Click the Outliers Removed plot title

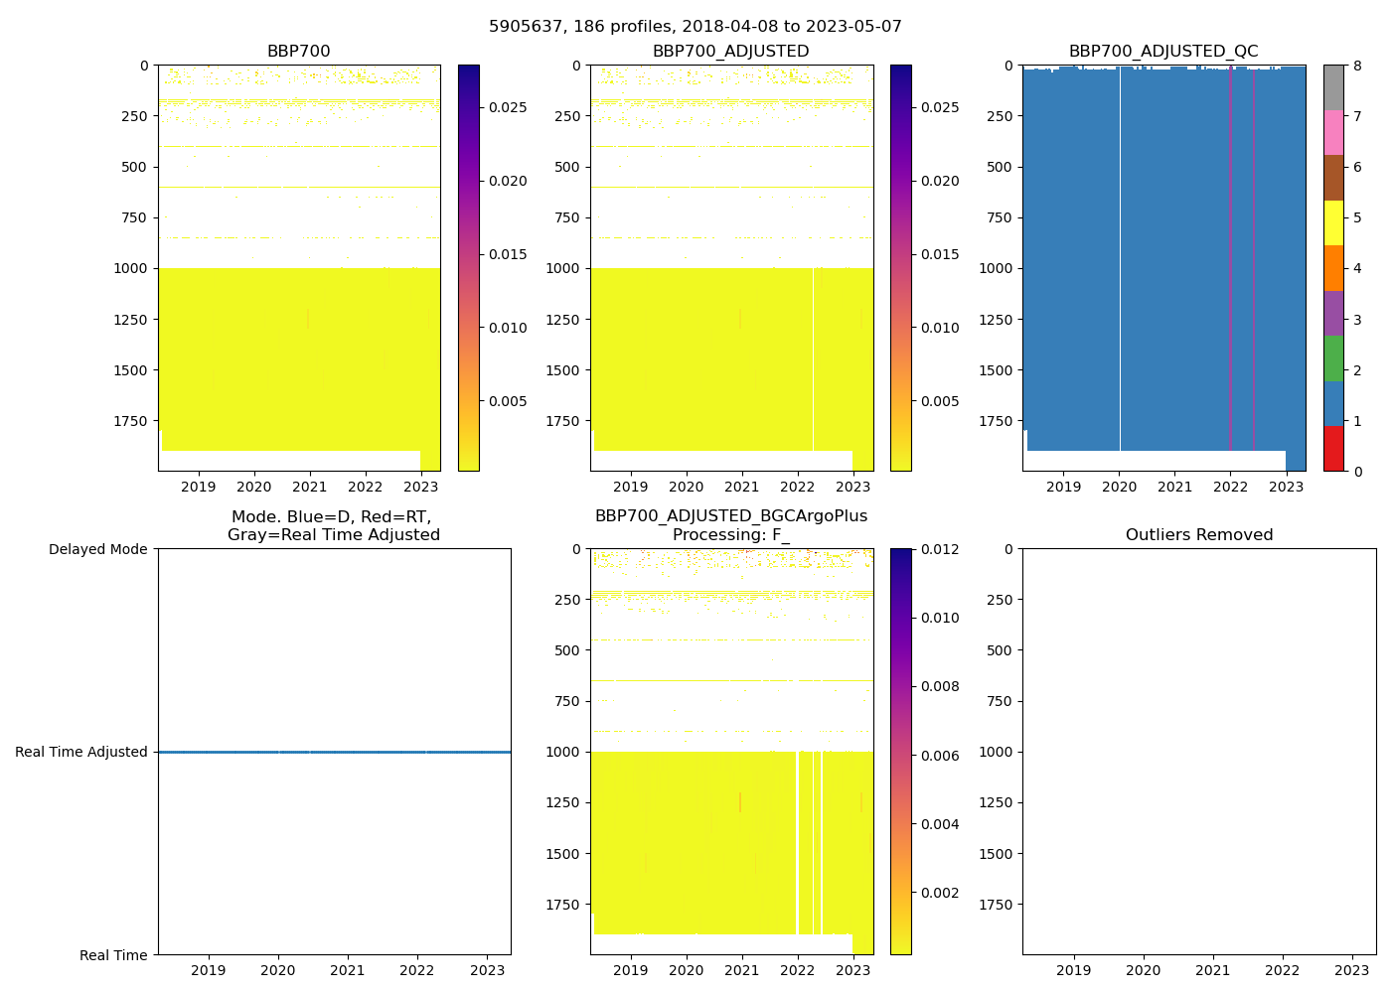(x=1198, y=535)
